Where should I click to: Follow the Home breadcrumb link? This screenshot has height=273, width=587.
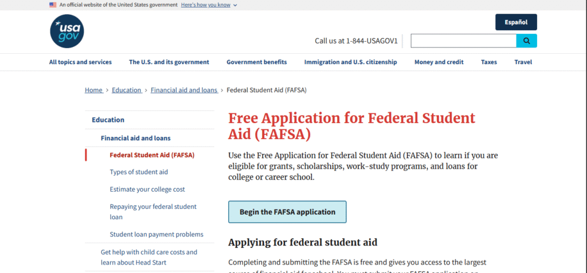[x=93, y=90]
